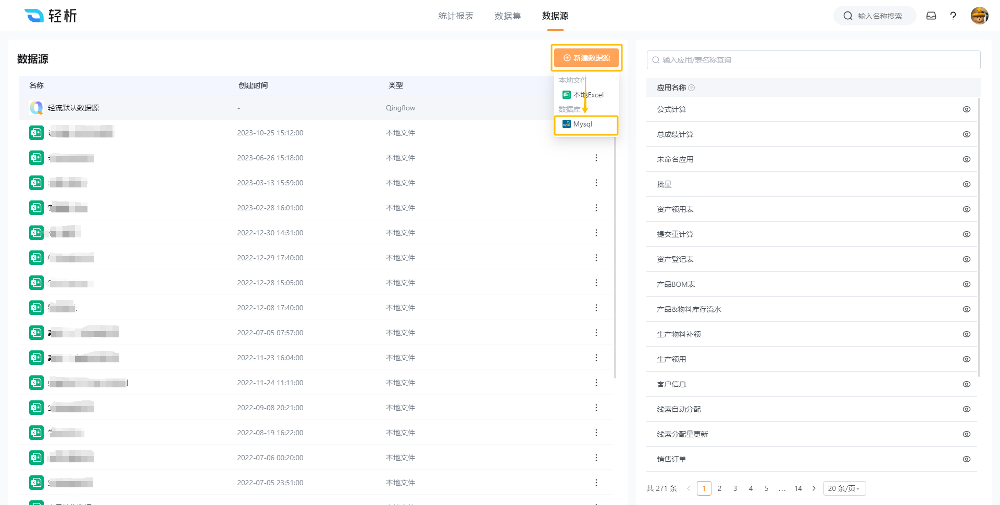
Task: Click Excel icon of 2023-02-28 16:01:00 row
Action: click(36, 208)
